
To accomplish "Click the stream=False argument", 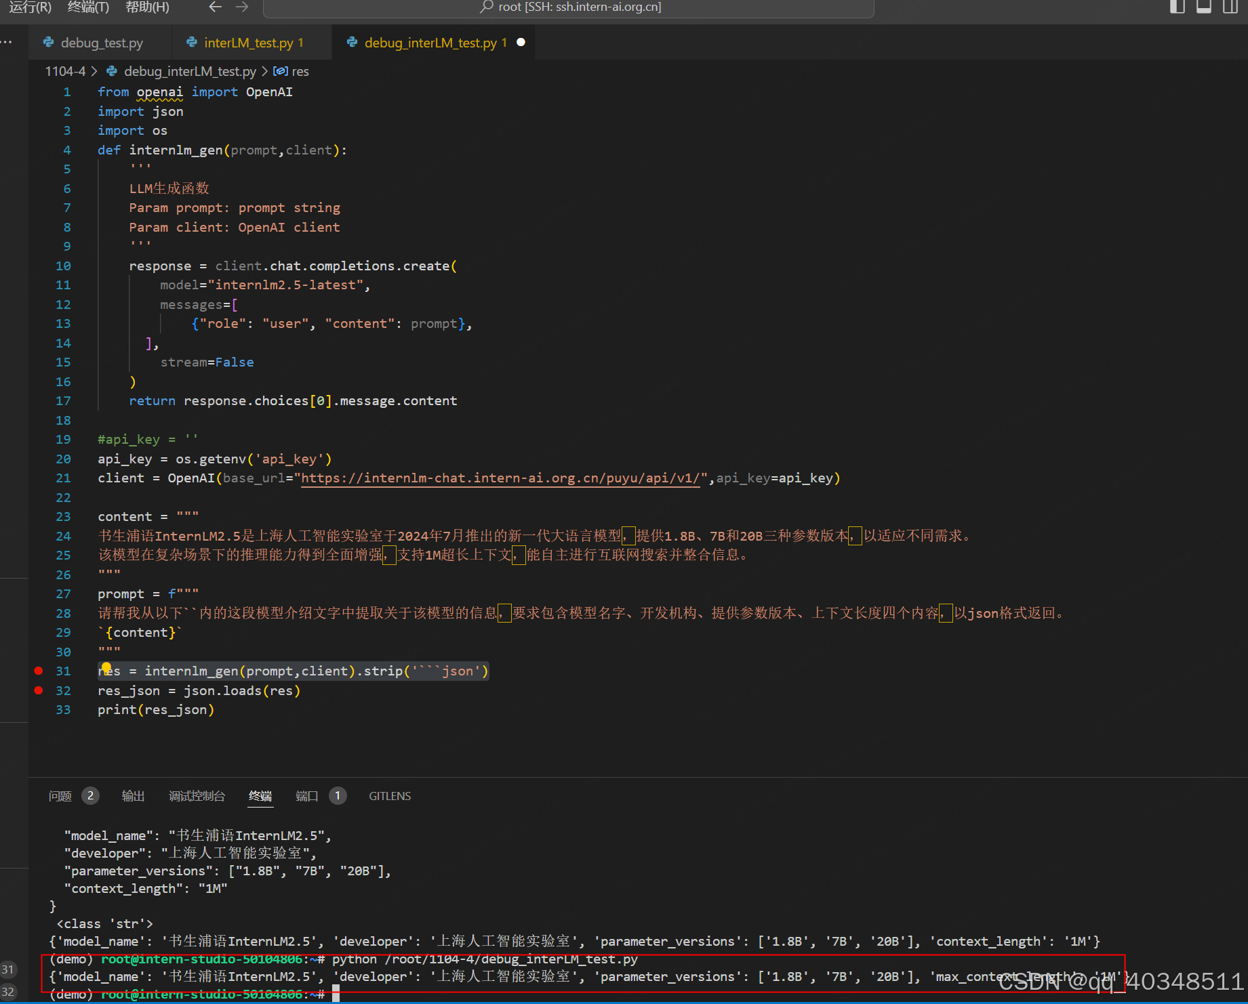I will (207, 362).
